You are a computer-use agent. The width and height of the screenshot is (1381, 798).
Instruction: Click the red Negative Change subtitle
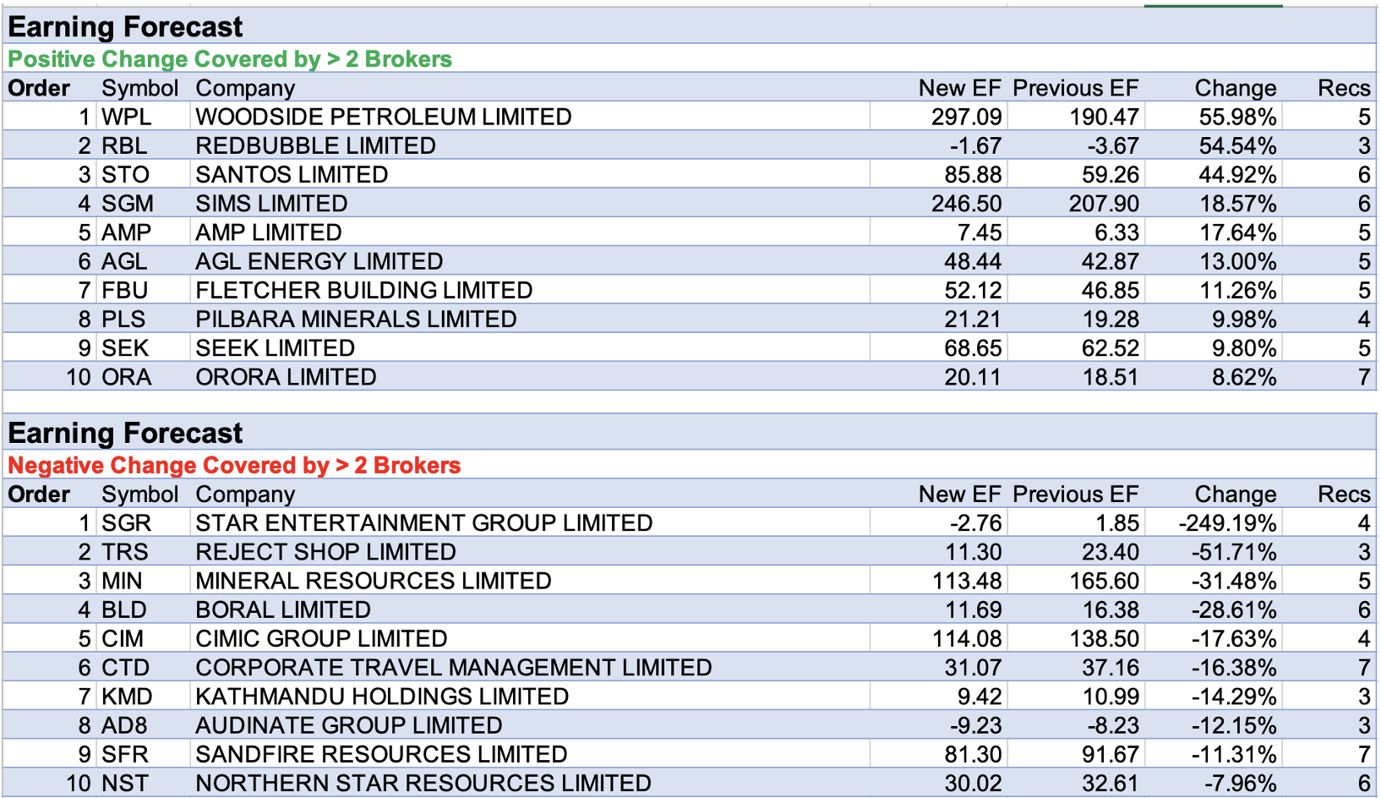click(234, 466)
